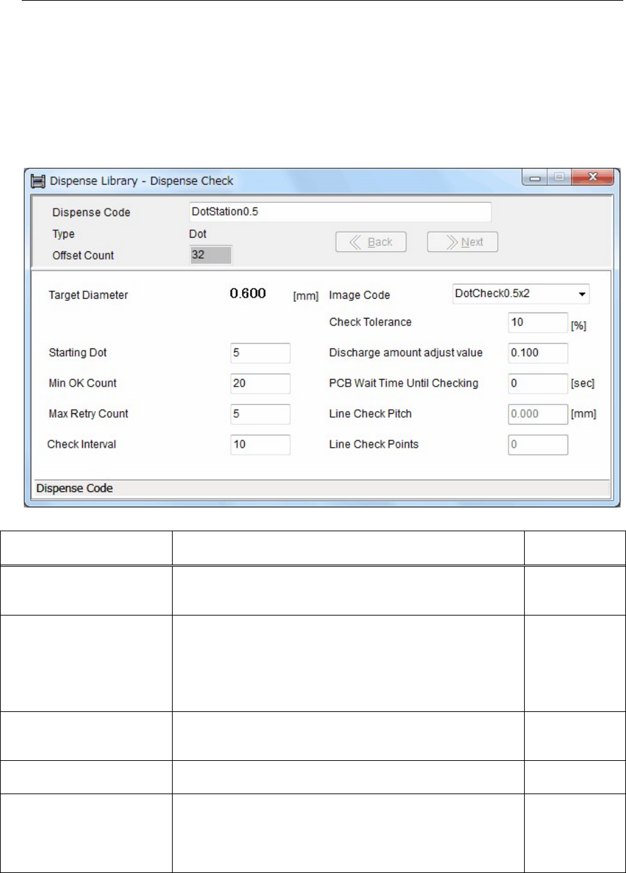Click the Back button
Image resolution: width=626 pixels, height=873 pixels.
click(x=371, y=242)
